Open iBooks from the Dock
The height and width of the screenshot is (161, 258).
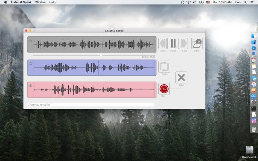254,90
